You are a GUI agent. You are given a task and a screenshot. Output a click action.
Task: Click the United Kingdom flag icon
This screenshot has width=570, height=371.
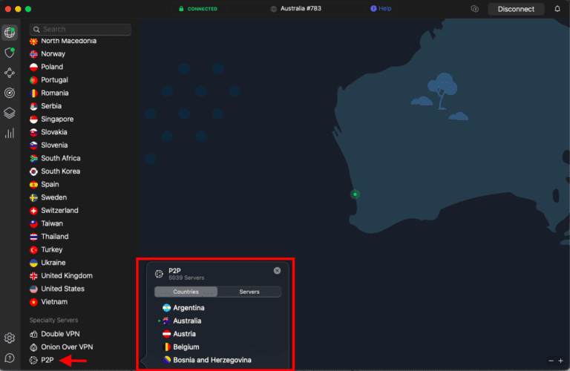(33, 276)
